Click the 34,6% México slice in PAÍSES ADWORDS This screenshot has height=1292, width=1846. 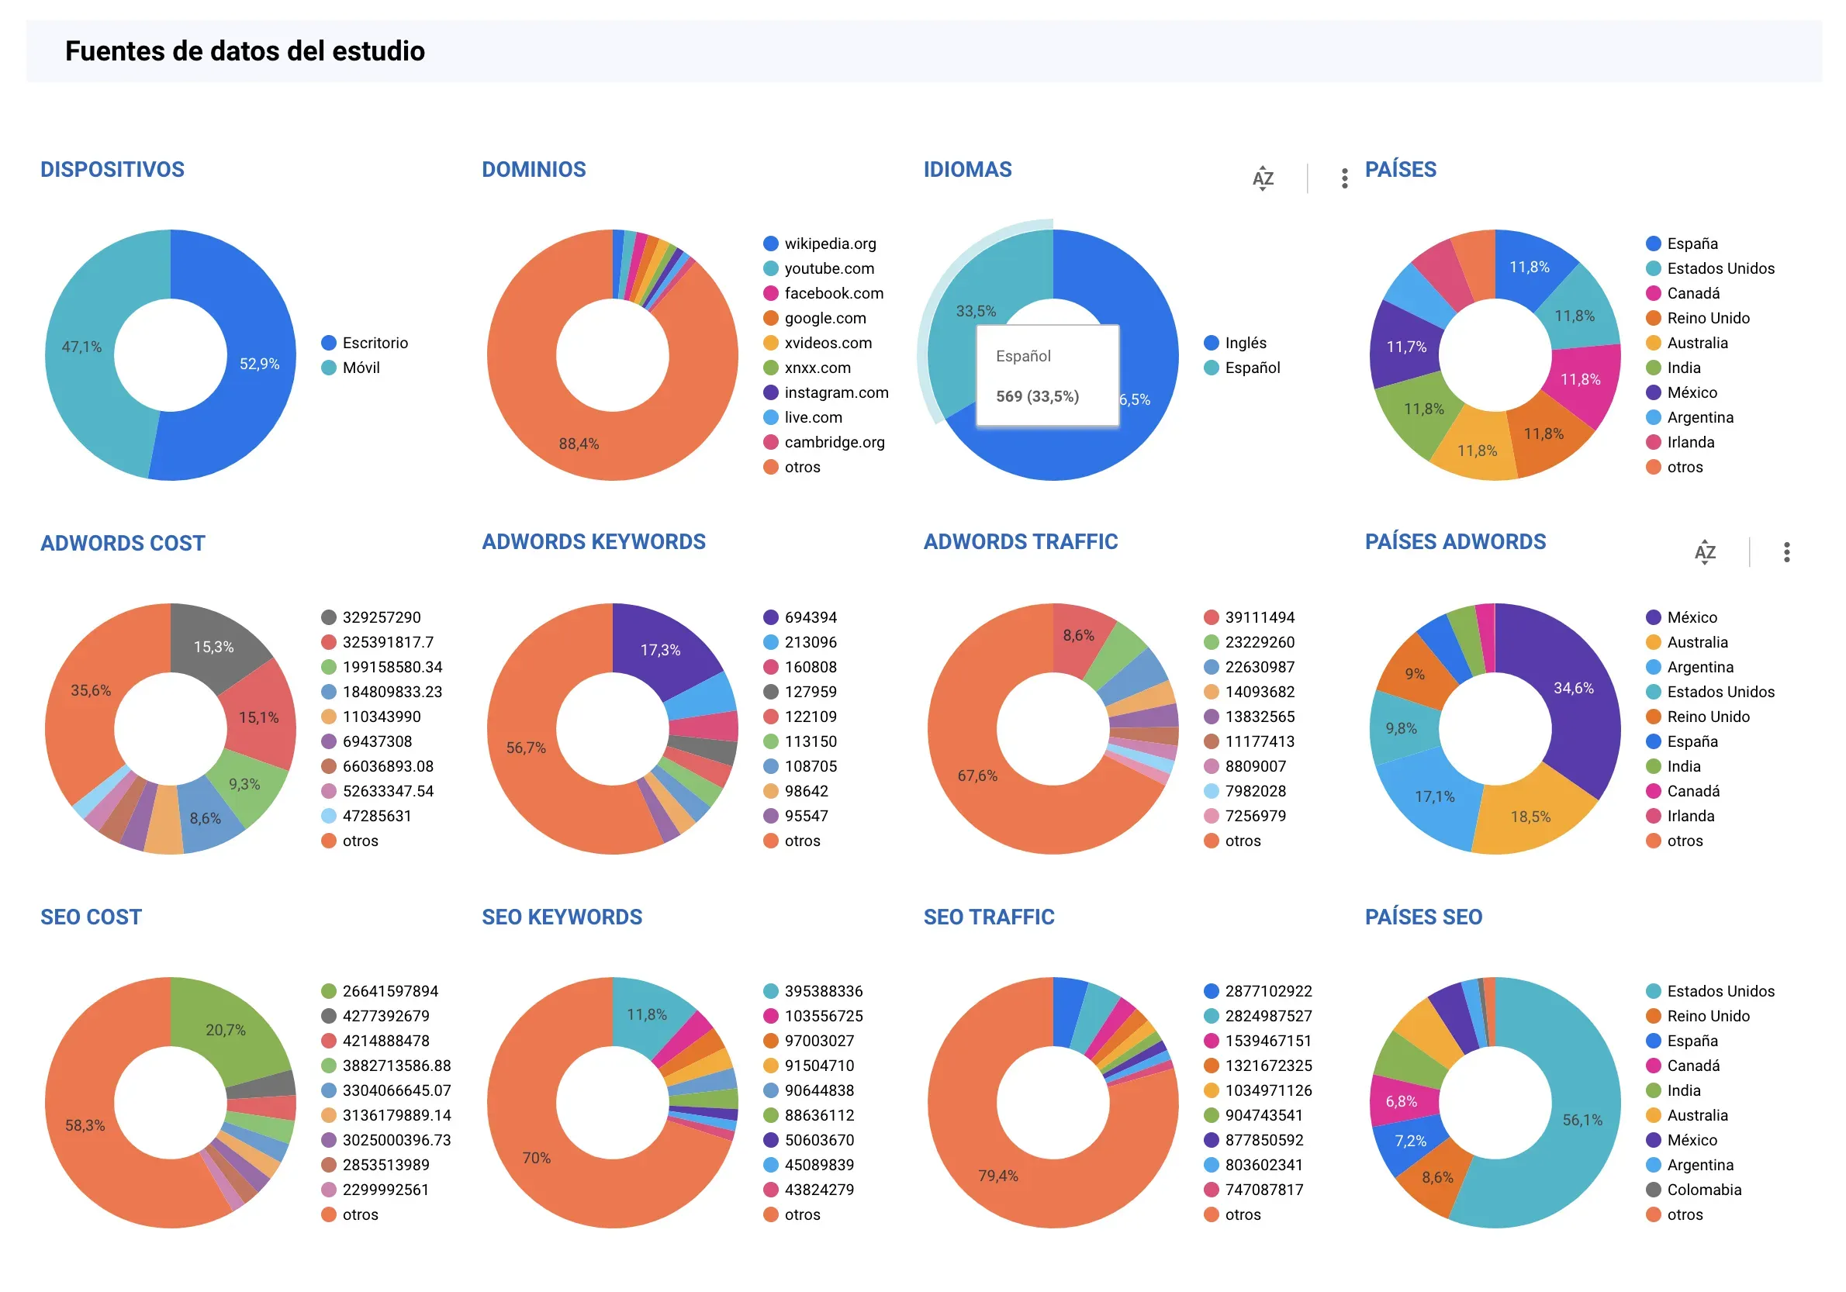1574,688
